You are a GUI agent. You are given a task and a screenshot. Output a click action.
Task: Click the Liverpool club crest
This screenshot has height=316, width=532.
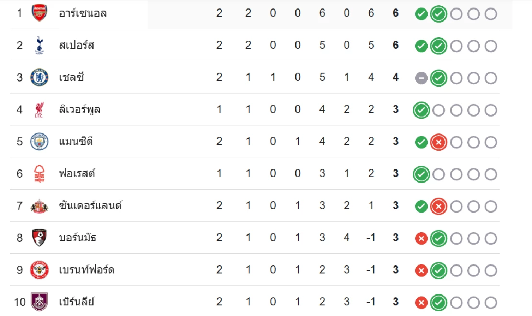(39, 109)
